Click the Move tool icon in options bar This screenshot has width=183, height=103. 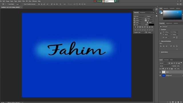[3, 4]
